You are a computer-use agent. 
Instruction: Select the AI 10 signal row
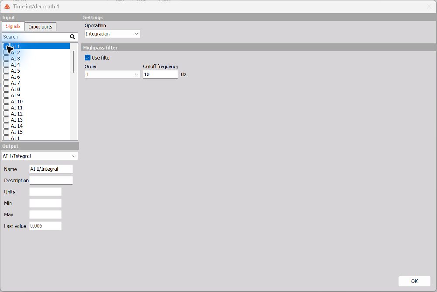(36, 102)
